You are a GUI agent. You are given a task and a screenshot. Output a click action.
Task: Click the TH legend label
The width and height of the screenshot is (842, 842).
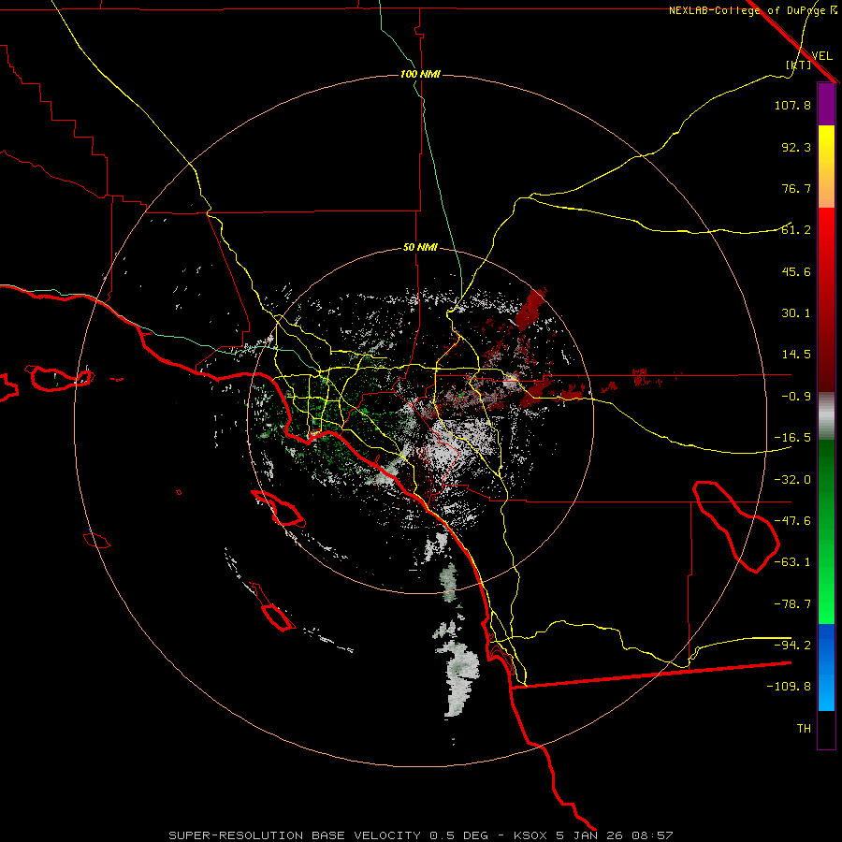(804, 729)
